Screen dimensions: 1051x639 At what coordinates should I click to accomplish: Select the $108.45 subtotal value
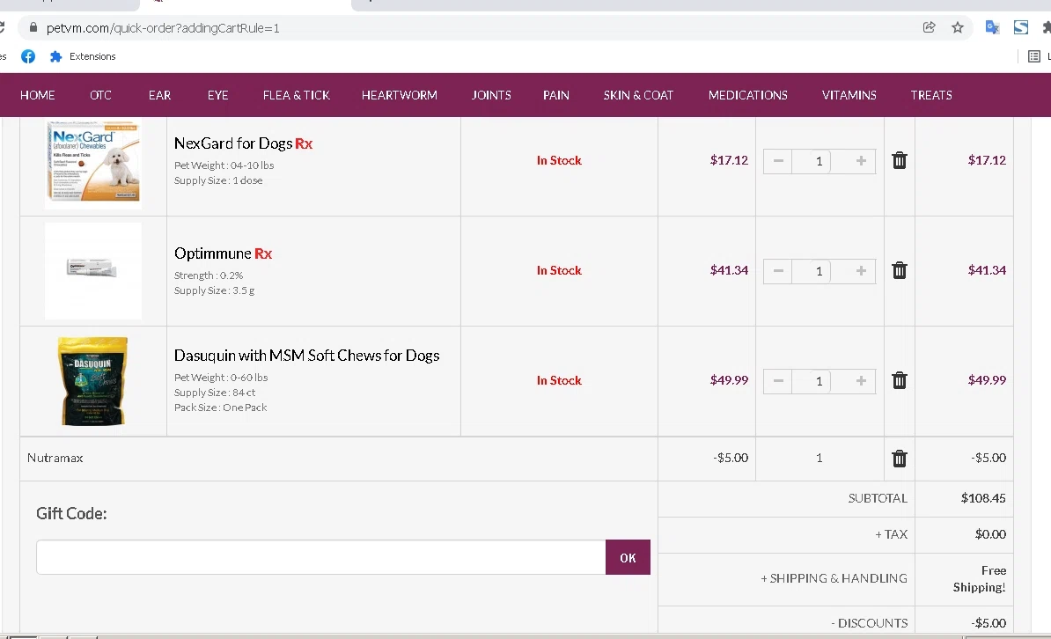click(x=983, y=498)
